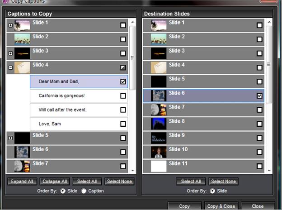Screen dimensions: 282x210
Task: Check the 'Love, Sam' caption checkbox
Action: pyautogui.click(x=123, y=124)
